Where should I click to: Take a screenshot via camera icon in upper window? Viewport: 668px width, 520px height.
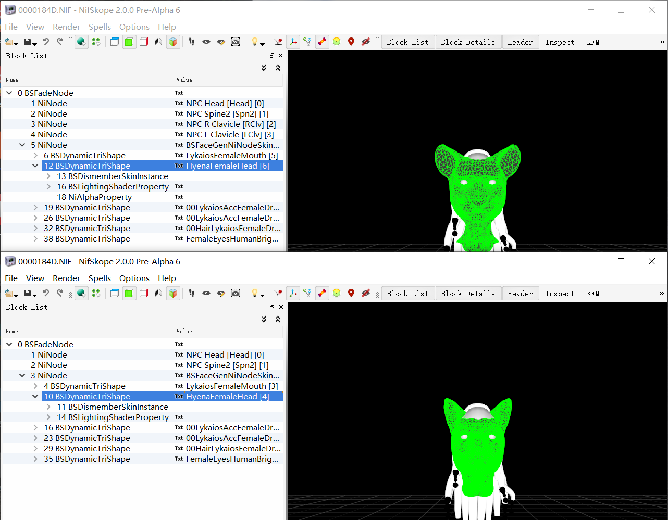coord(236,42)
